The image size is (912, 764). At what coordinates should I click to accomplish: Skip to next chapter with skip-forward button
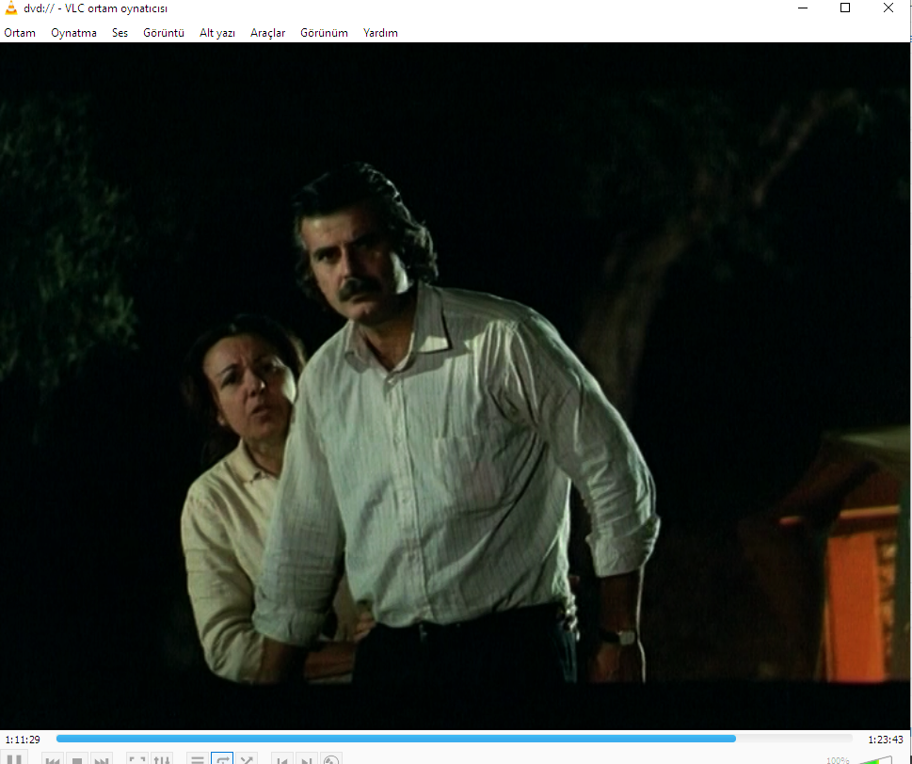pos(102,759)
